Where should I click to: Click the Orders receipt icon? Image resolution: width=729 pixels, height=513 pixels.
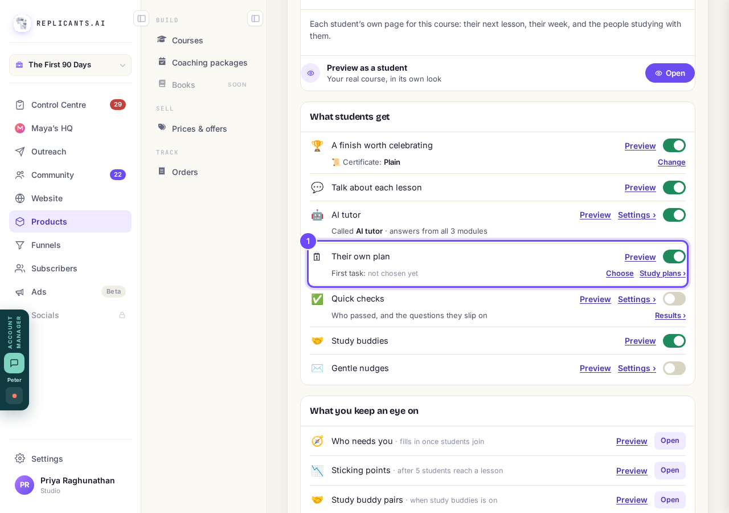[162, 171]
